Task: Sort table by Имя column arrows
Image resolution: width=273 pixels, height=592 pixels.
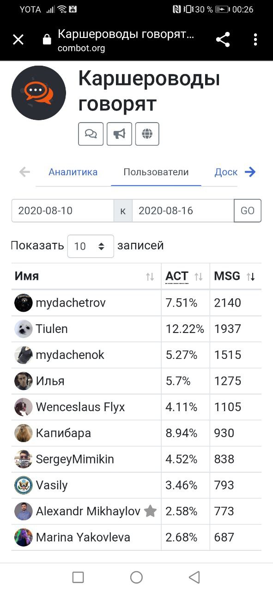Action: pyautogui.click(x=150, y=277)
